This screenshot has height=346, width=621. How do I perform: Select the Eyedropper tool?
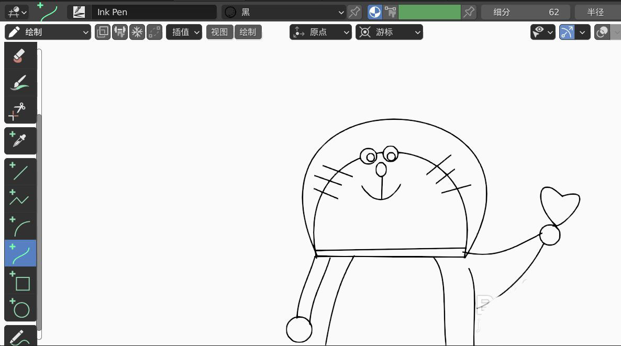20,140
